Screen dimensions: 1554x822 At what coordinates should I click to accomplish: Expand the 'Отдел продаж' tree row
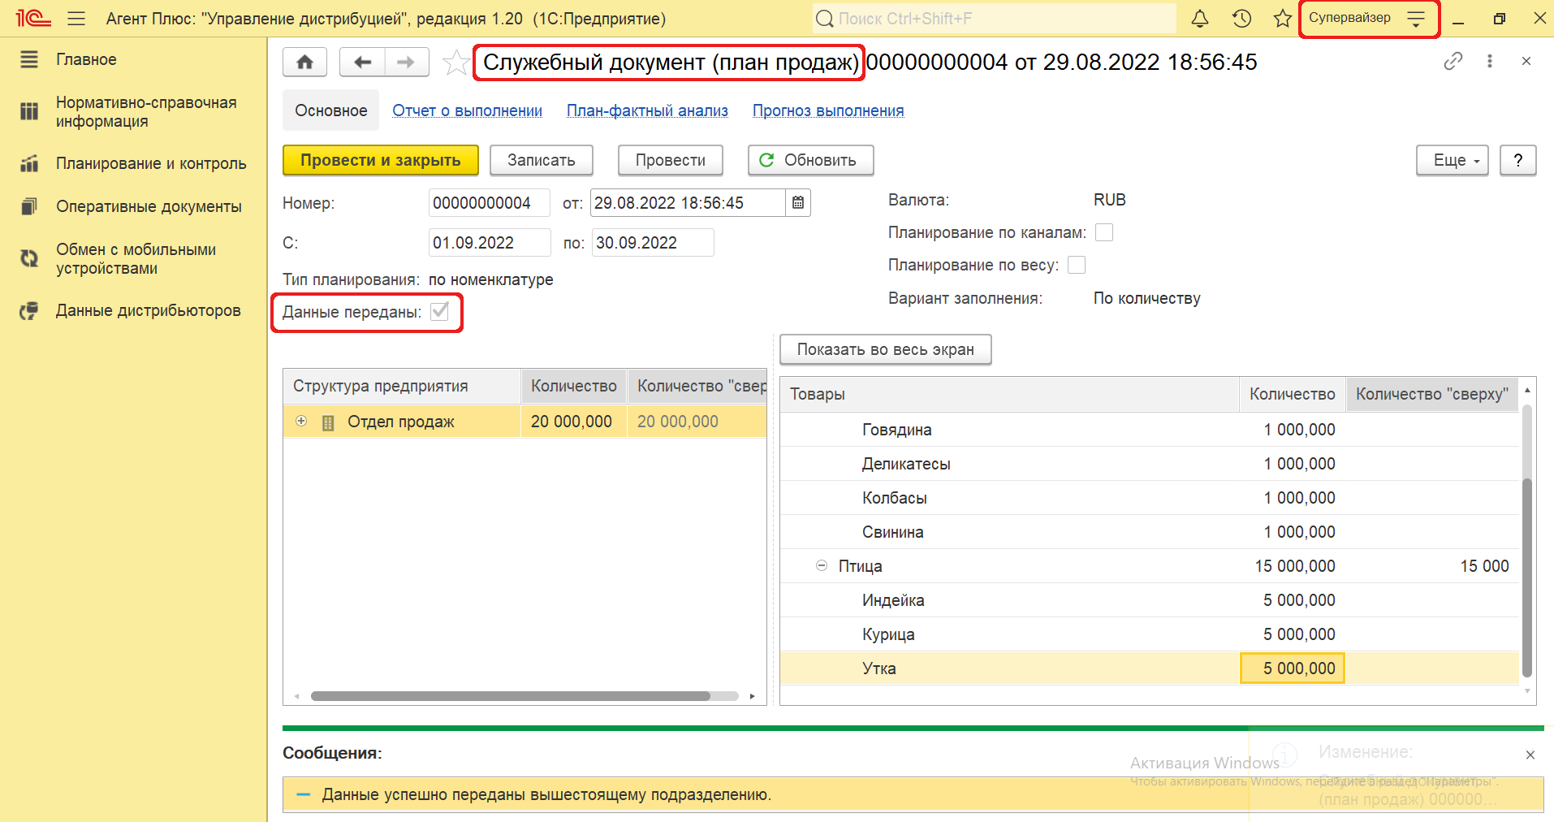(301, 422)
